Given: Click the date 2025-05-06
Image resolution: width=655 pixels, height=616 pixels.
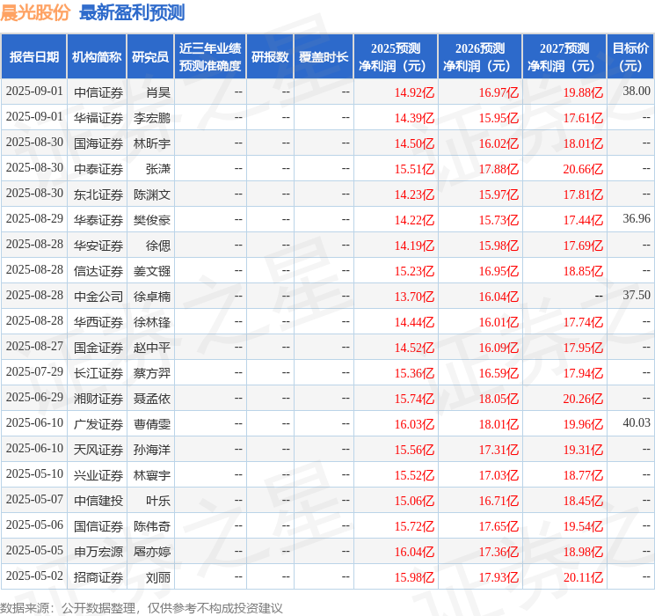Looking at the screenshot, I should [34, 524].
